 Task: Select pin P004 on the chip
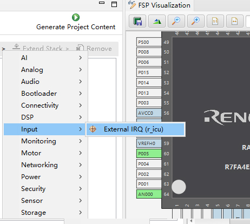click(x=149, y=164)
